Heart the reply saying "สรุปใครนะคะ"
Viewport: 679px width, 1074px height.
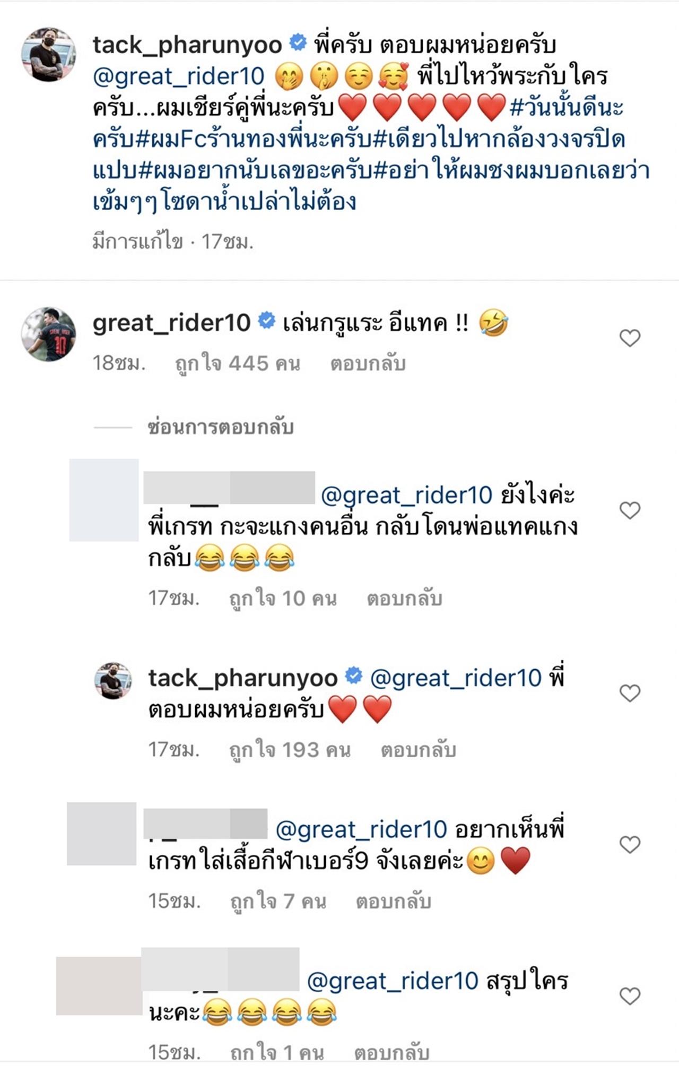coord(630,996)
